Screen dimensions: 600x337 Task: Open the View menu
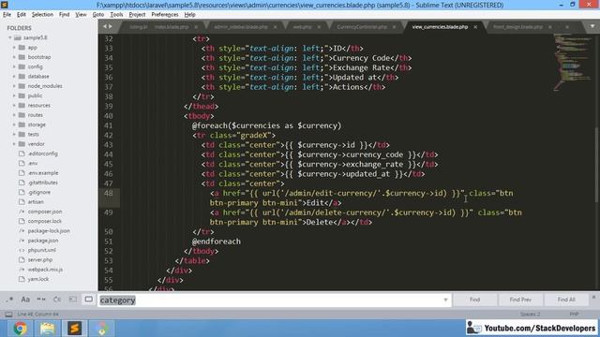click(81, 15)
